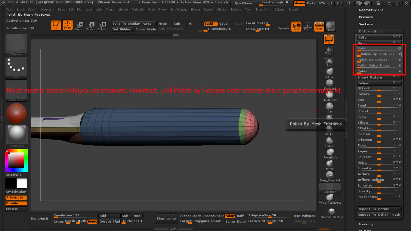This screenshot has width=411, height=231.
Task: Click the BPR render icon
Action: 331,26
